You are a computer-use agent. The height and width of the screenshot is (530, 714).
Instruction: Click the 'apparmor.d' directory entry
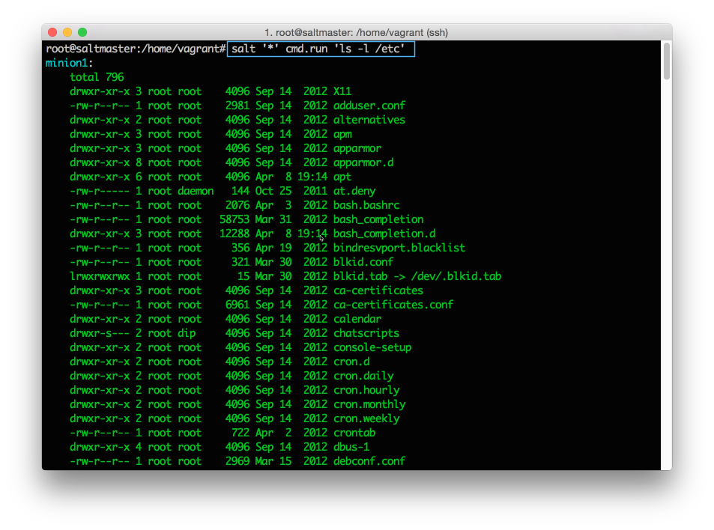[x=363, y=162]
